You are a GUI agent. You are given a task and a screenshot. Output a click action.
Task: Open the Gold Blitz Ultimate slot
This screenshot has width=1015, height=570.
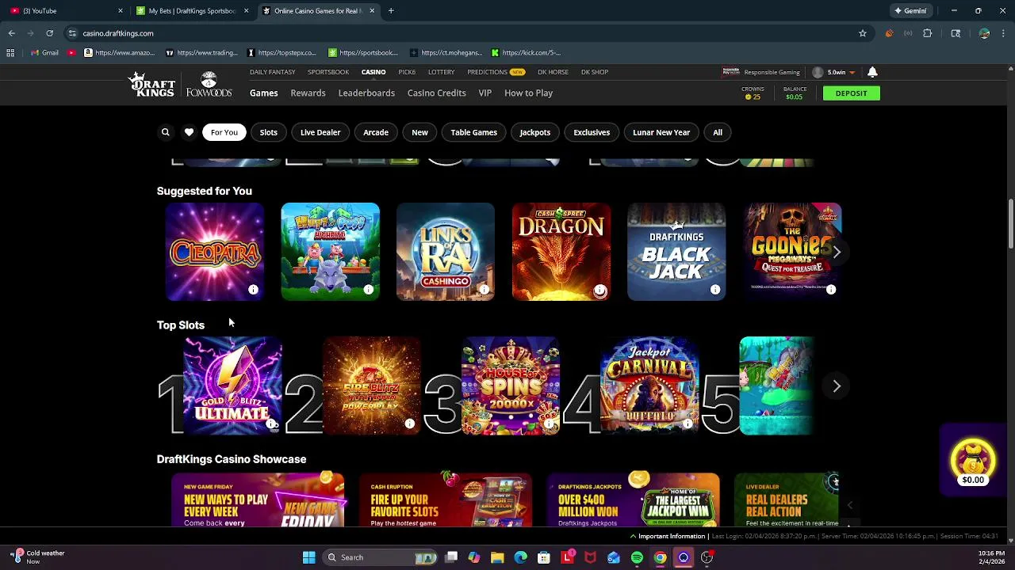(x=232, y=386)
